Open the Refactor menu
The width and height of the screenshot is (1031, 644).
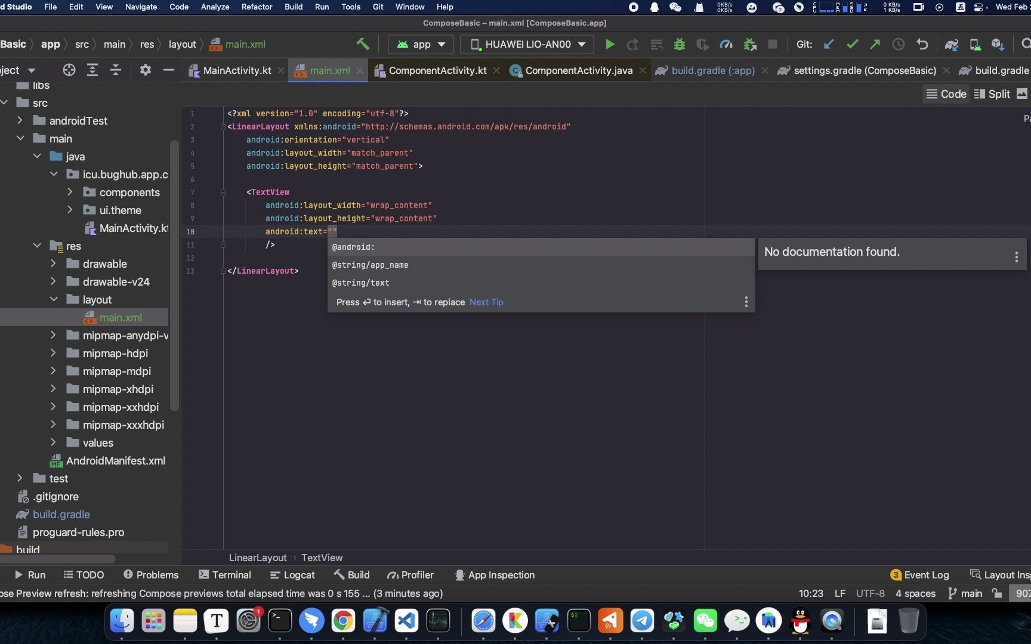[x=257, y=7]
